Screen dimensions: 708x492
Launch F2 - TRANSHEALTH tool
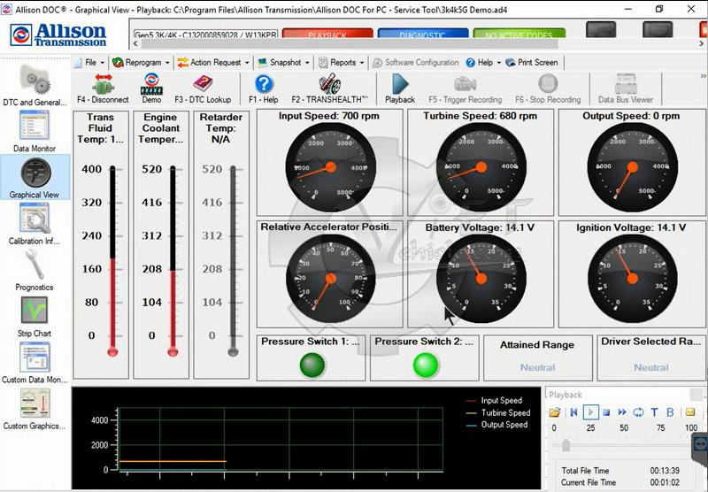[329, 88]
